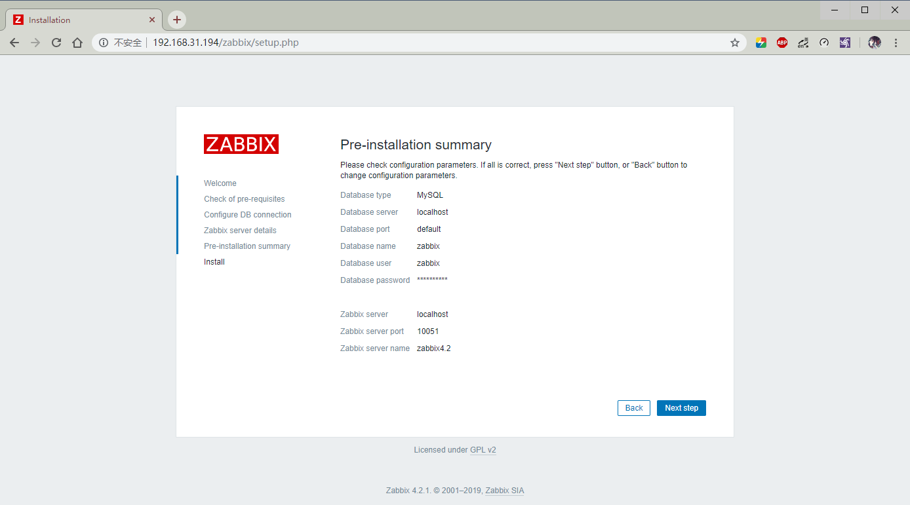Click Database port value default
The width and height of the screenshot is (910, 505).
(429, 229)
